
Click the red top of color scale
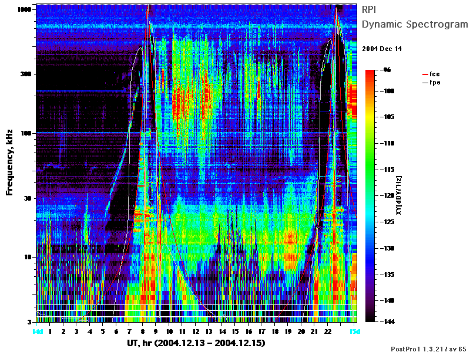(370, 72)
